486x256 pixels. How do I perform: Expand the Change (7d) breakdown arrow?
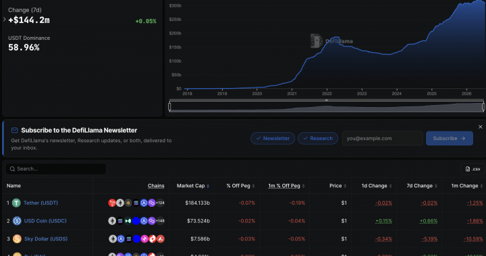click(x=4, y=19)
